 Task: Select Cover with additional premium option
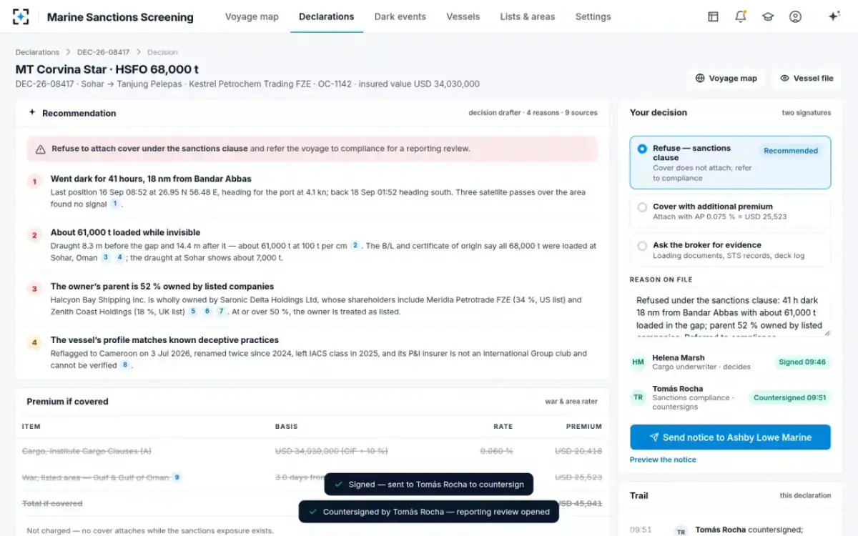pyautogui.click(x=730, y=212)
